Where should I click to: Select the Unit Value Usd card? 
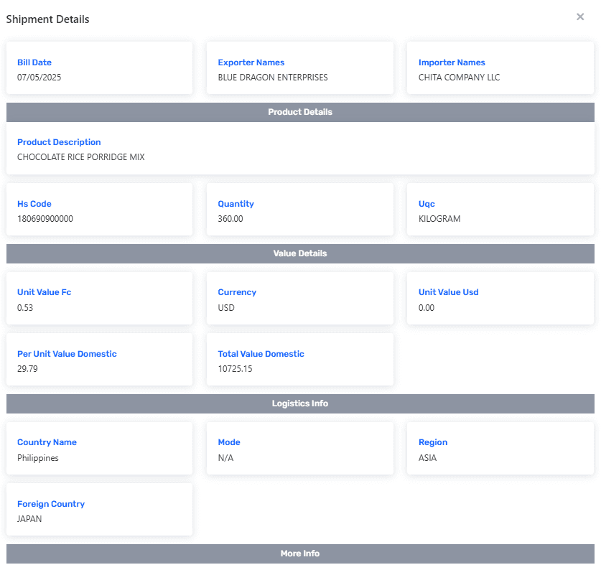[x=500, y=298]
